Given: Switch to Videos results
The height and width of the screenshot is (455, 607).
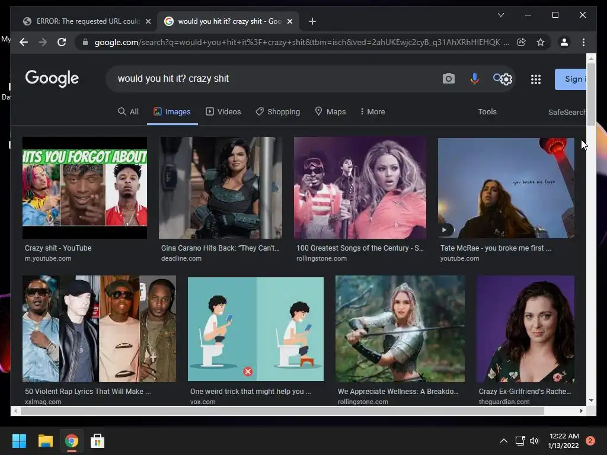Looking at the screenshot, I should point(223,112).
